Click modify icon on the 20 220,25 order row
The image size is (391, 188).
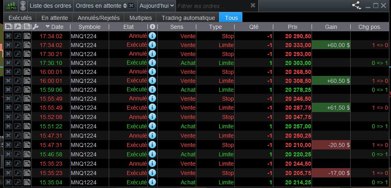(18, 154)
